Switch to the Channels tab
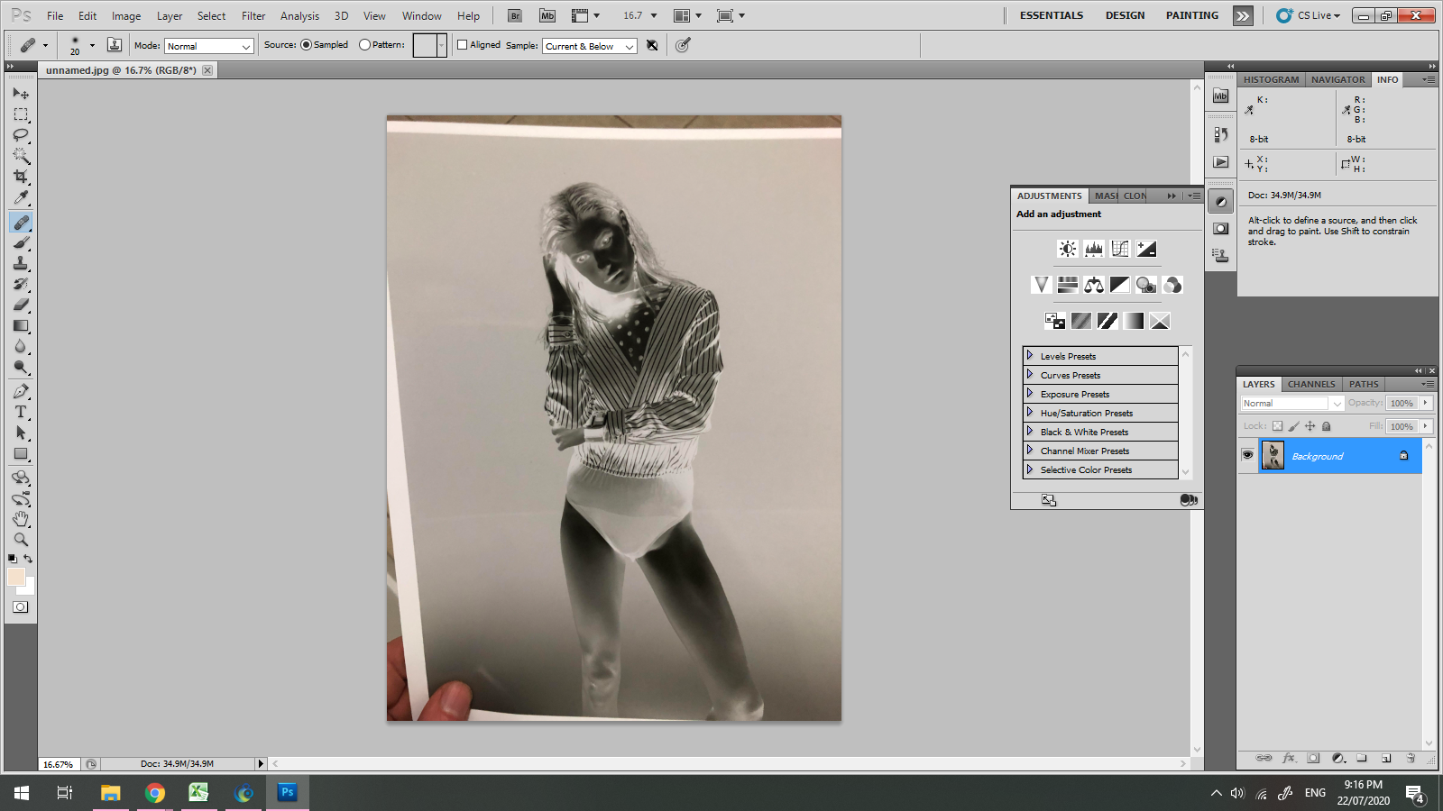Screen dimensions: 1443x811 (1310, 384)
